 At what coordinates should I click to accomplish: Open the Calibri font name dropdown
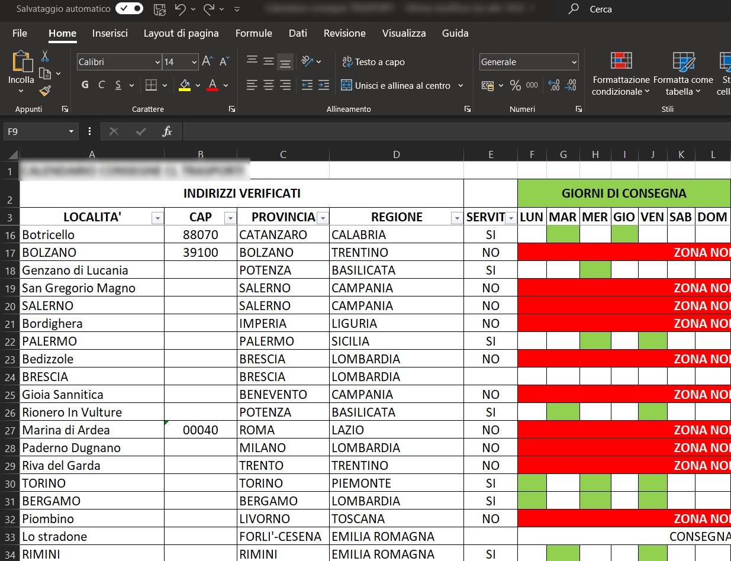[x=157, y=62]
